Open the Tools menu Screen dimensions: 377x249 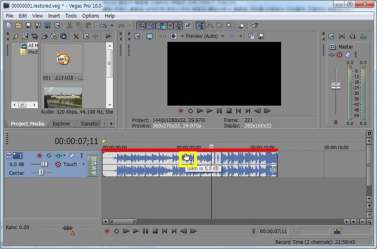tap(71, 16)
